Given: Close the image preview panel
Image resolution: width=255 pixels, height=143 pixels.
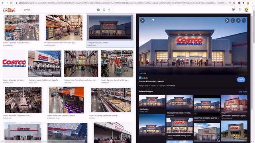Looking at the screenshot, I should [142, 20].
